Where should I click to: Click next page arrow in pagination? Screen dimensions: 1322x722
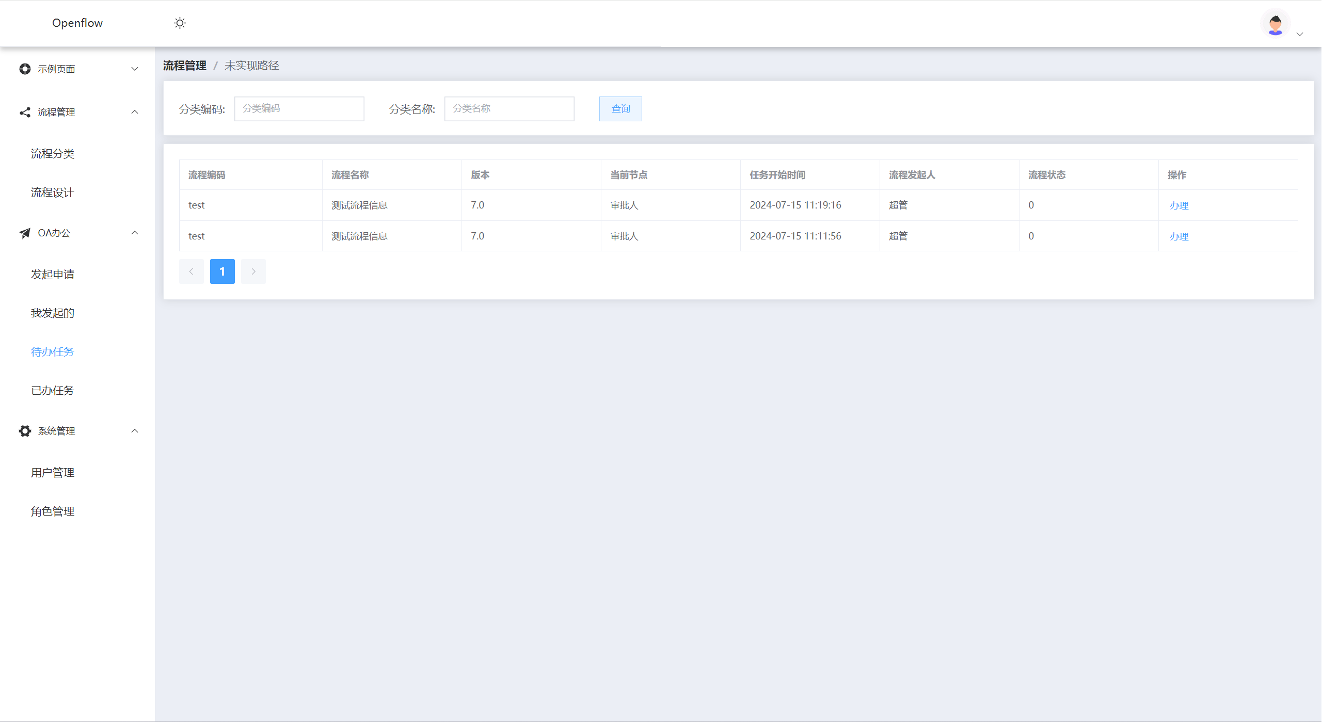(253, 271)
